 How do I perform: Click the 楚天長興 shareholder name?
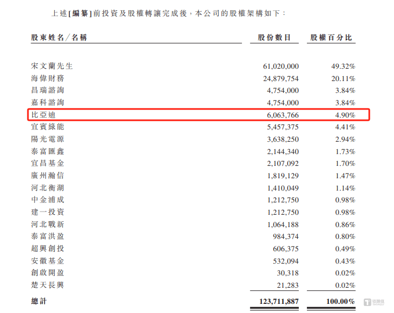click(48, 285)
